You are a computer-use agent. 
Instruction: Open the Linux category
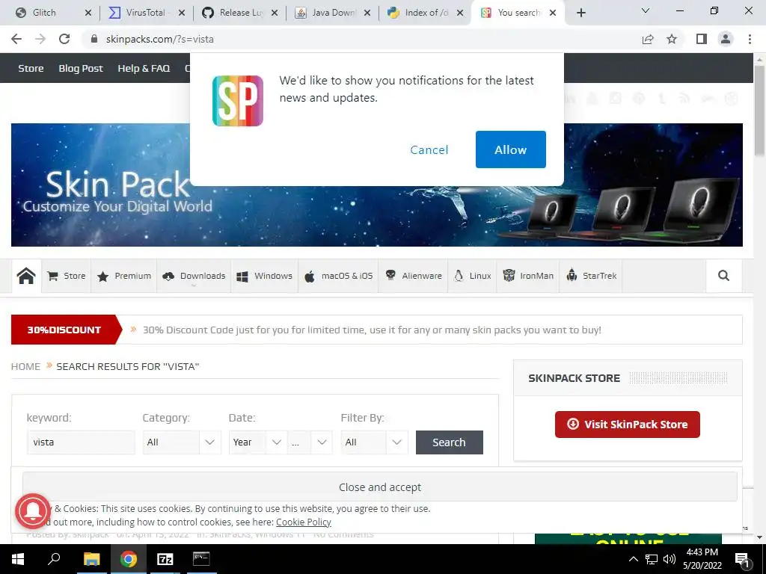click(x=473, y=276)
